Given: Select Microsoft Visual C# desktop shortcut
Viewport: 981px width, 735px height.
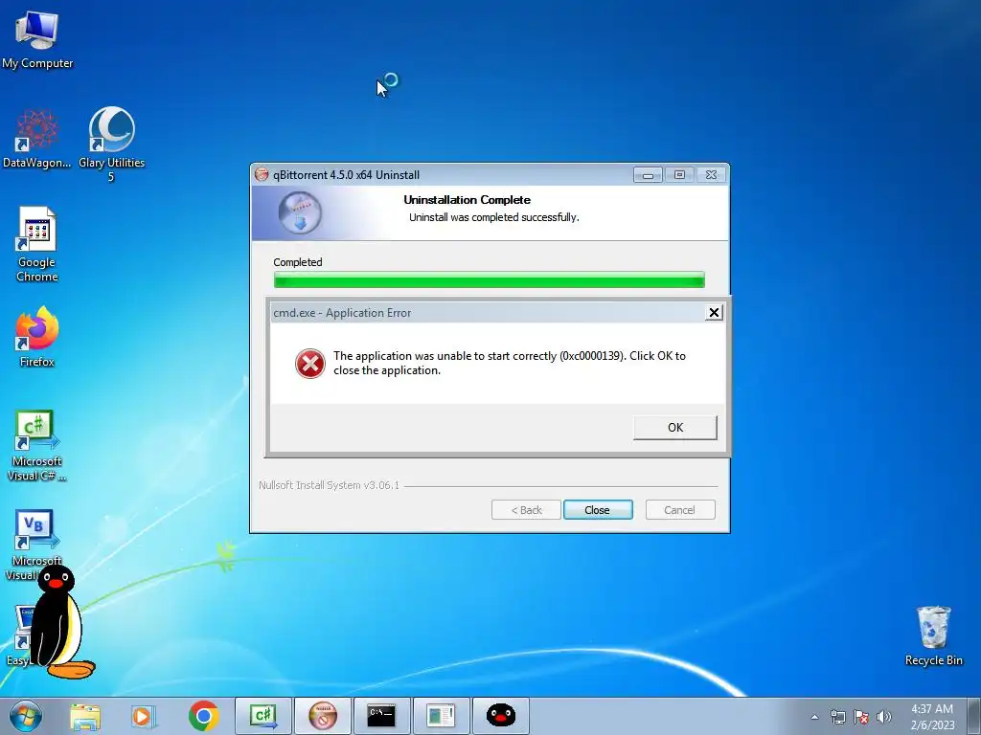Looking at the screenshot, I should [37, 446].
